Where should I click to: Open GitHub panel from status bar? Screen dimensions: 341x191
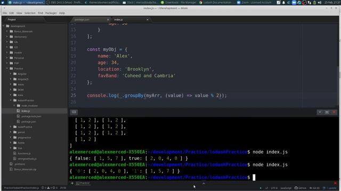[x=300, y=188]
